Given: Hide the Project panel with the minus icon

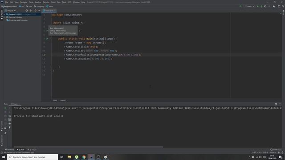Looking at the screenshot, I should click(x=39, y=11).
